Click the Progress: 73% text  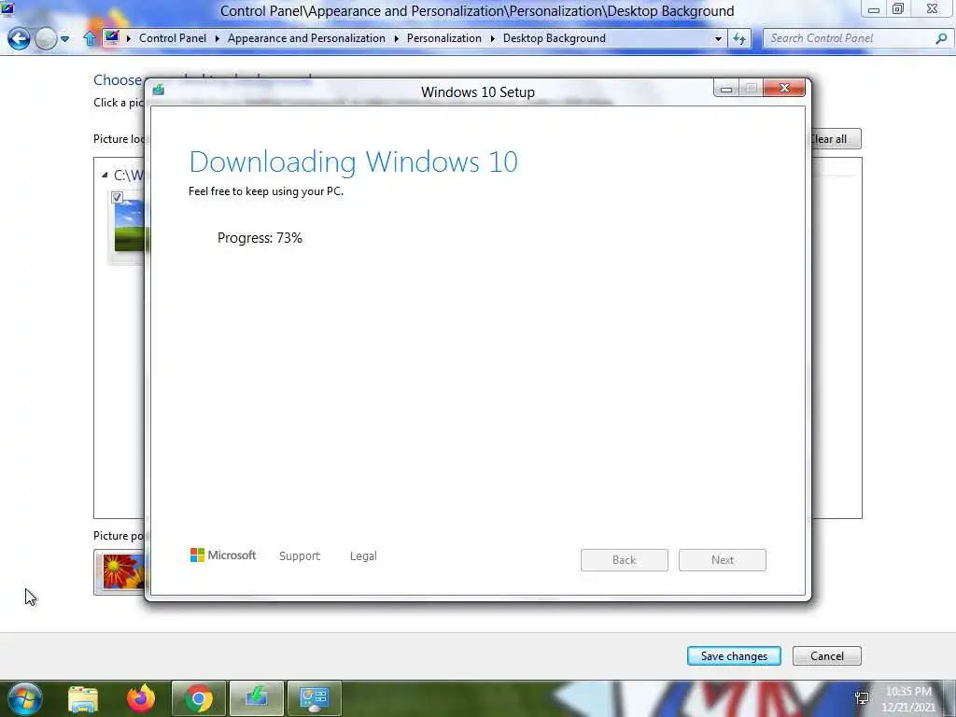pos(260,238)
